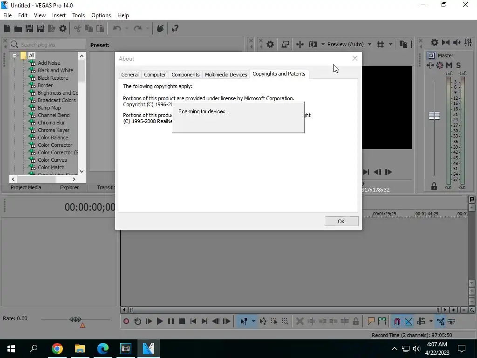Toggle snapping with the magnet icon
Image resolution: width=477 pixels, height=358 pixels.
point(397,321)
